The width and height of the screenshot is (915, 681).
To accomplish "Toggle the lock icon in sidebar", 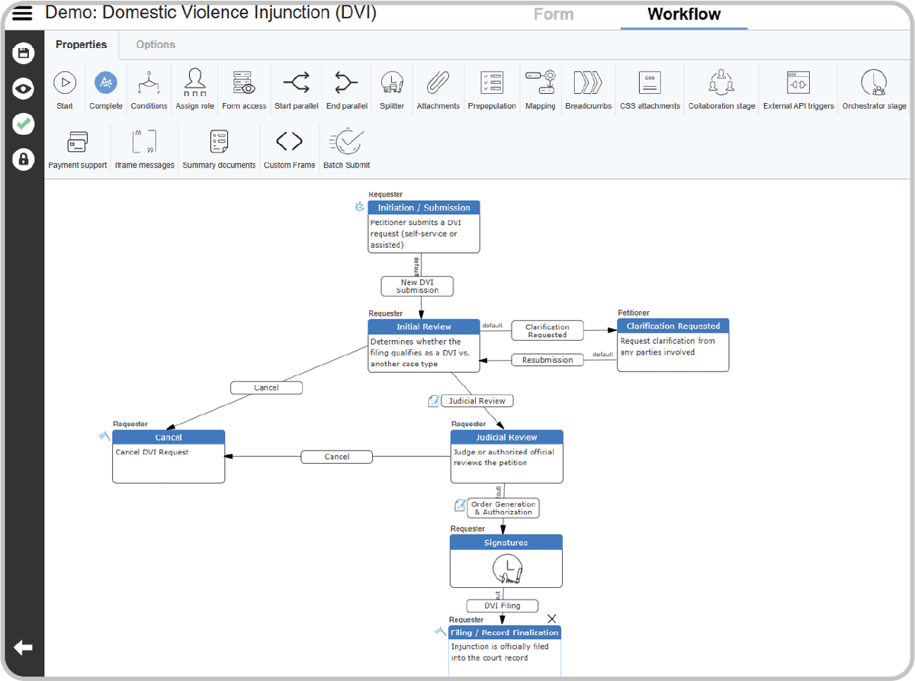I will (x=24, y=159).
